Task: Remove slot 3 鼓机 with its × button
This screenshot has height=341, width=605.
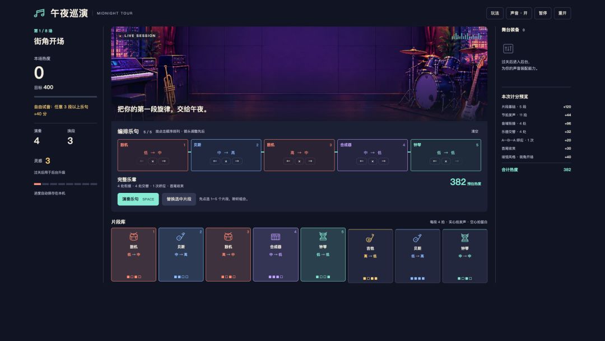Action: [299, 161]
